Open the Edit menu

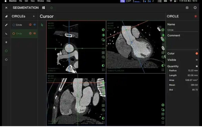pos(26,1)
